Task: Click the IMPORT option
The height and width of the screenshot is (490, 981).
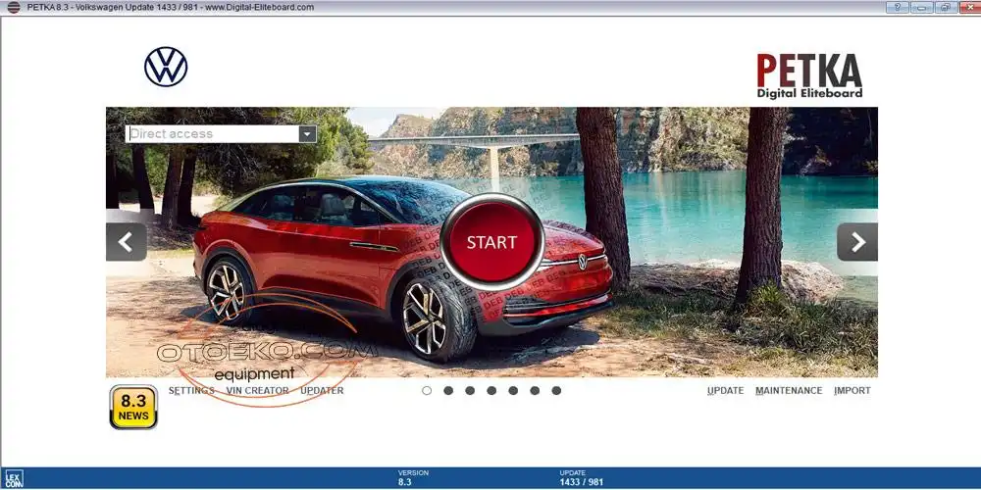Action: pyautogui.click(x=852, y=390)
